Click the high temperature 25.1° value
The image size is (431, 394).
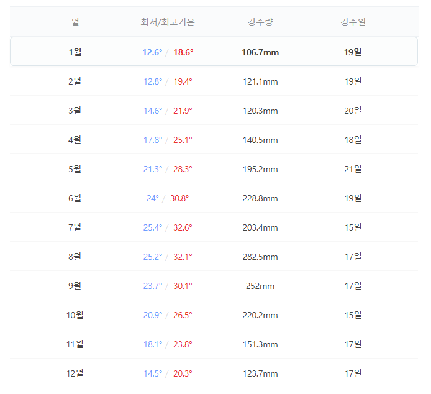point(183,140)
